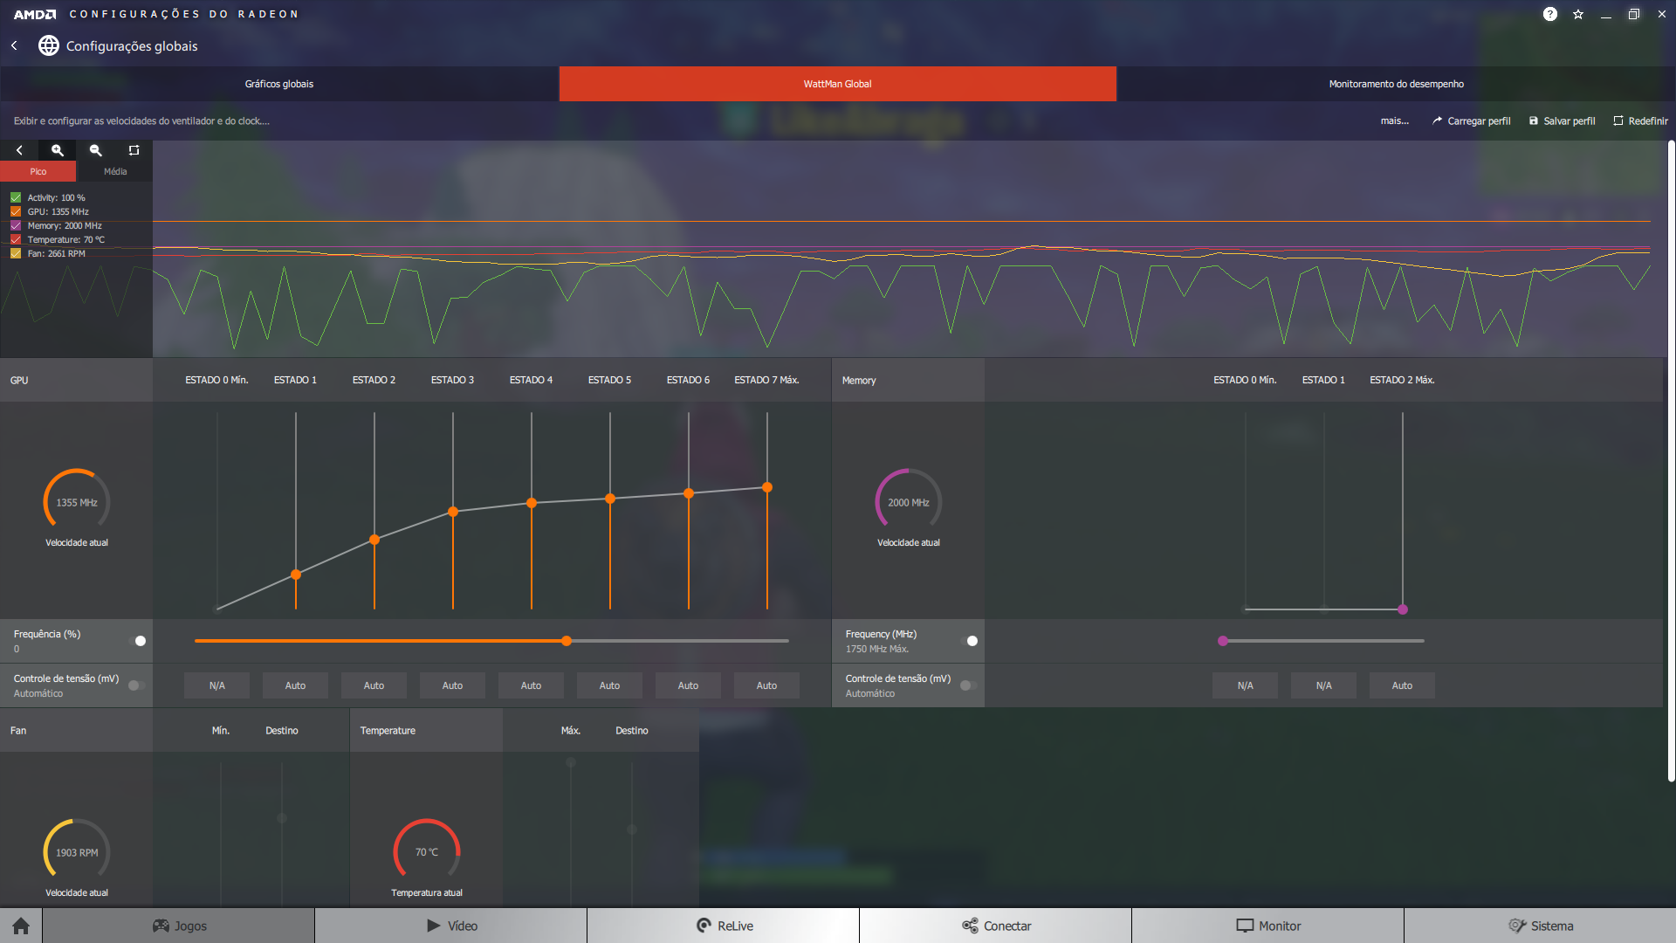Click Redefinir button
Screen dimensions: 1676x943
pos(1641,121)
